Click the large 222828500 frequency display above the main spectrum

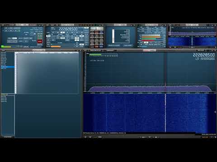(x=204, y=55)
